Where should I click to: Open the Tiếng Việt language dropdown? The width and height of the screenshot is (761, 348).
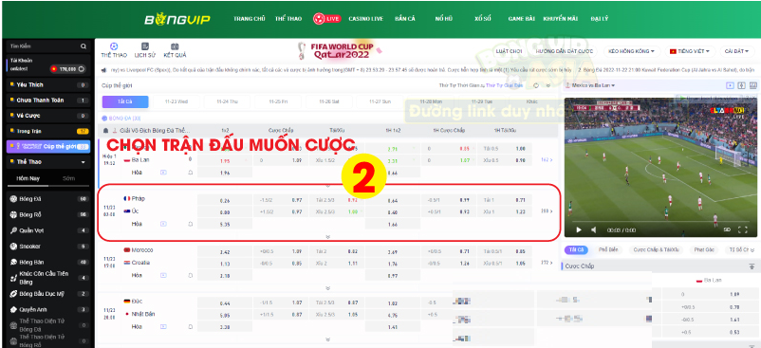click(x=689, y=51)
